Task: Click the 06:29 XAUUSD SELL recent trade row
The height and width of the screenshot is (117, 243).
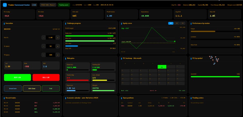Action: click(x=32, y=102)
